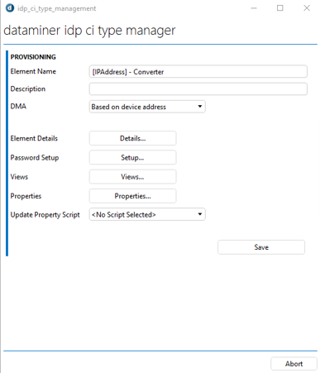Click the 'Element Name' label
Screen dimensions: 320x373
tap(33, 71)
